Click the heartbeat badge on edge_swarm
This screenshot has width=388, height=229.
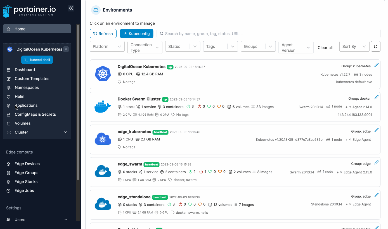tap(152, 164)
